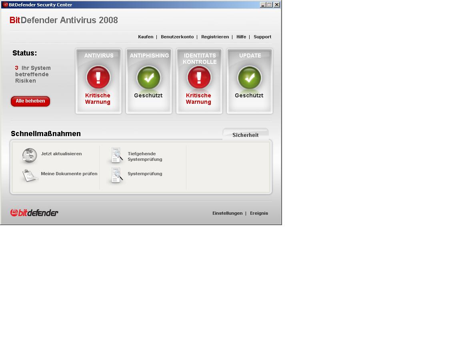The height and width of the screenshot is (362, 464).
Task: Click the document icon for Tiefgehende Systemprüfung
Action: 116,155
